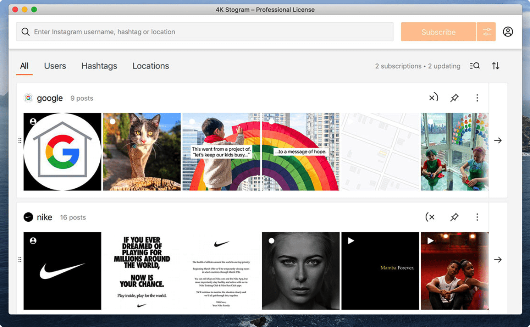Viewport: 530px width, 327px height.
Task: Pin the nike subscription
Action: [454, 217]
